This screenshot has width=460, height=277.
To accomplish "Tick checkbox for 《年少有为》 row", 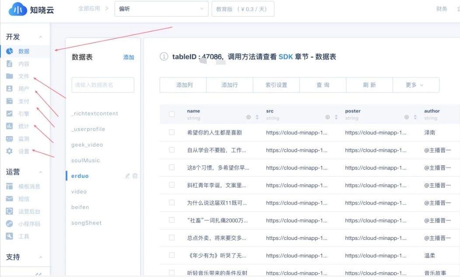I will pos(172,256).
